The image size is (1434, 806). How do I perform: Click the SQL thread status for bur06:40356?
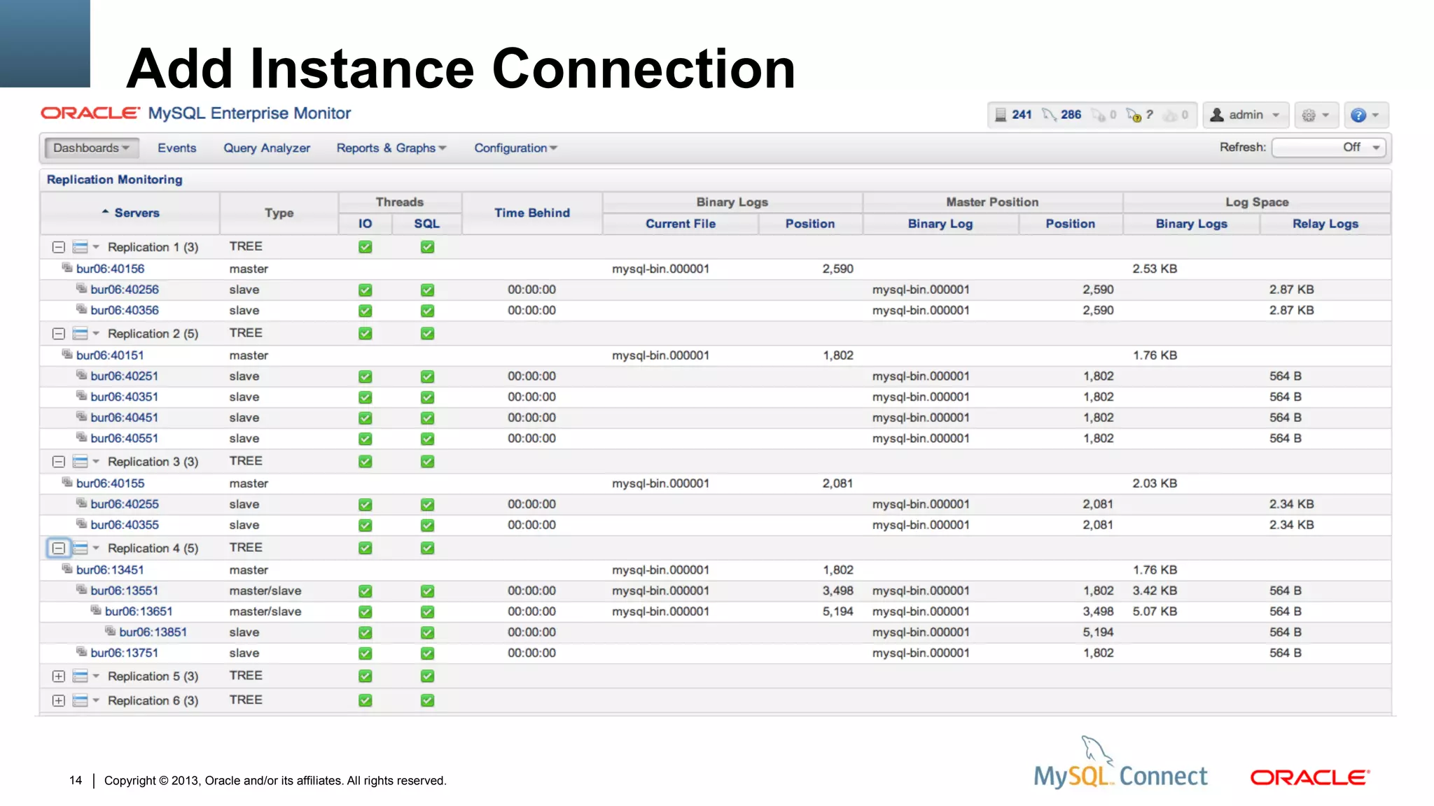coord(427,311)
